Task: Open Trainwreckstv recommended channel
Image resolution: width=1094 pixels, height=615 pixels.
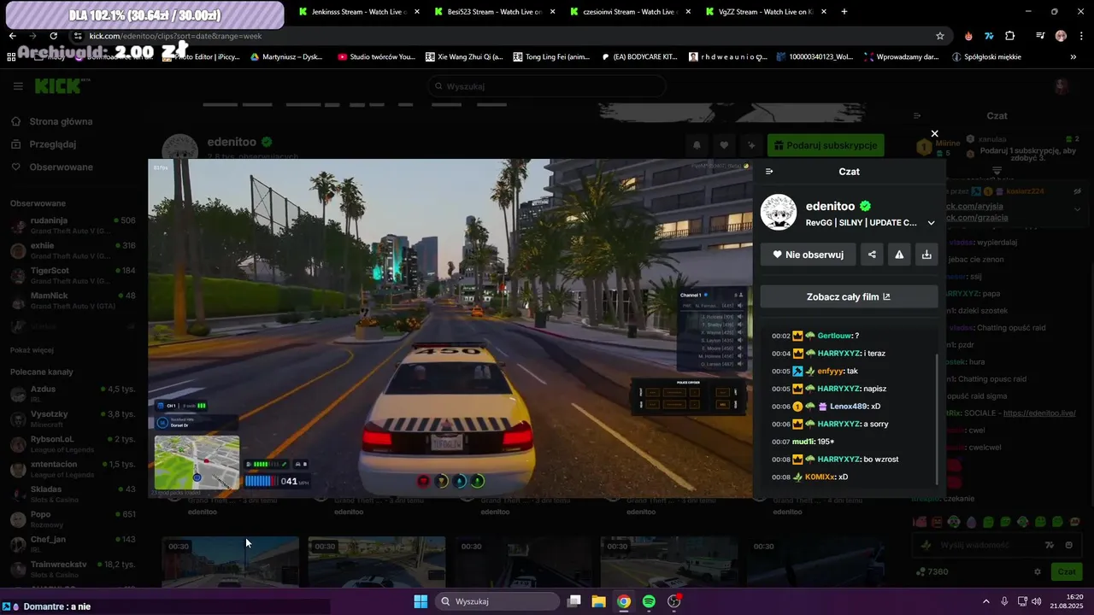Action: click(73, 570)
